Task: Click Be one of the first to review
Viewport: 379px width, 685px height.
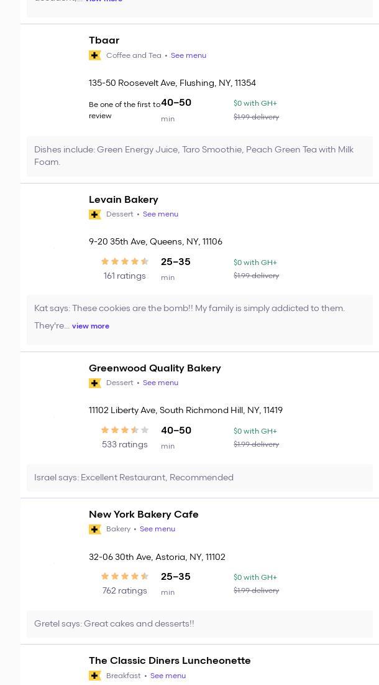Action: [124, 110]
